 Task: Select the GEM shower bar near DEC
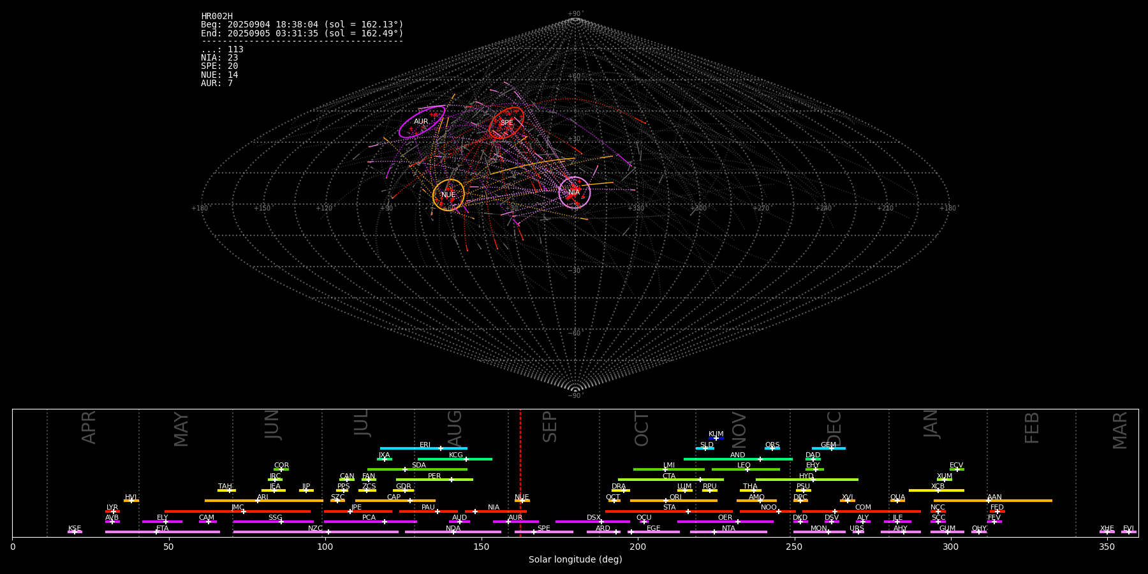click(828, 448)
